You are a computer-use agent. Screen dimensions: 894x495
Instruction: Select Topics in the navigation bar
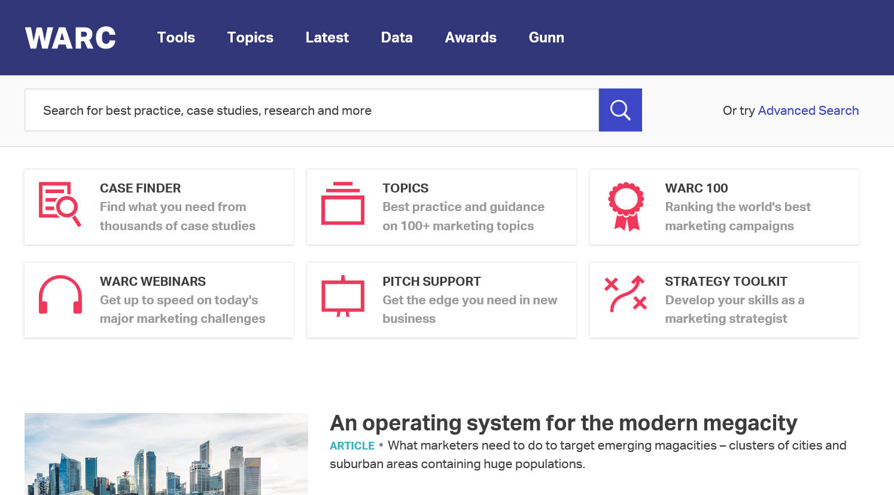(250, 37)
